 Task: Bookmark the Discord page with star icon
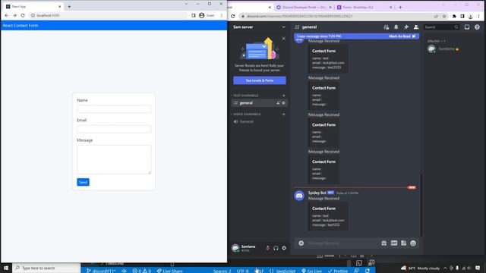click(444, 17)
